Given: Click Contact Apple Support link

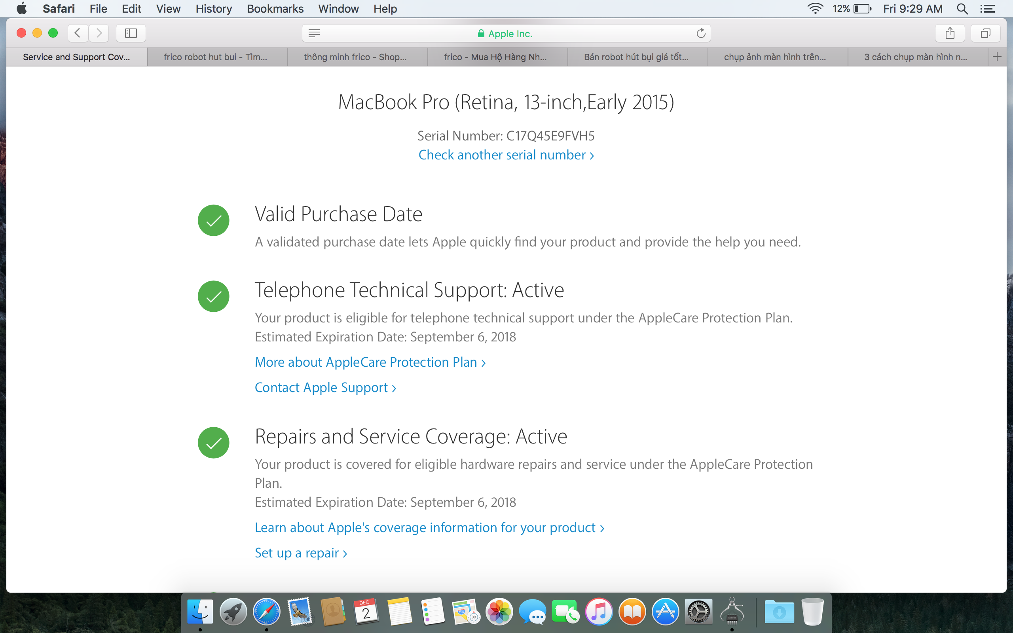Looking at the screenshot, I should (325, 388).
